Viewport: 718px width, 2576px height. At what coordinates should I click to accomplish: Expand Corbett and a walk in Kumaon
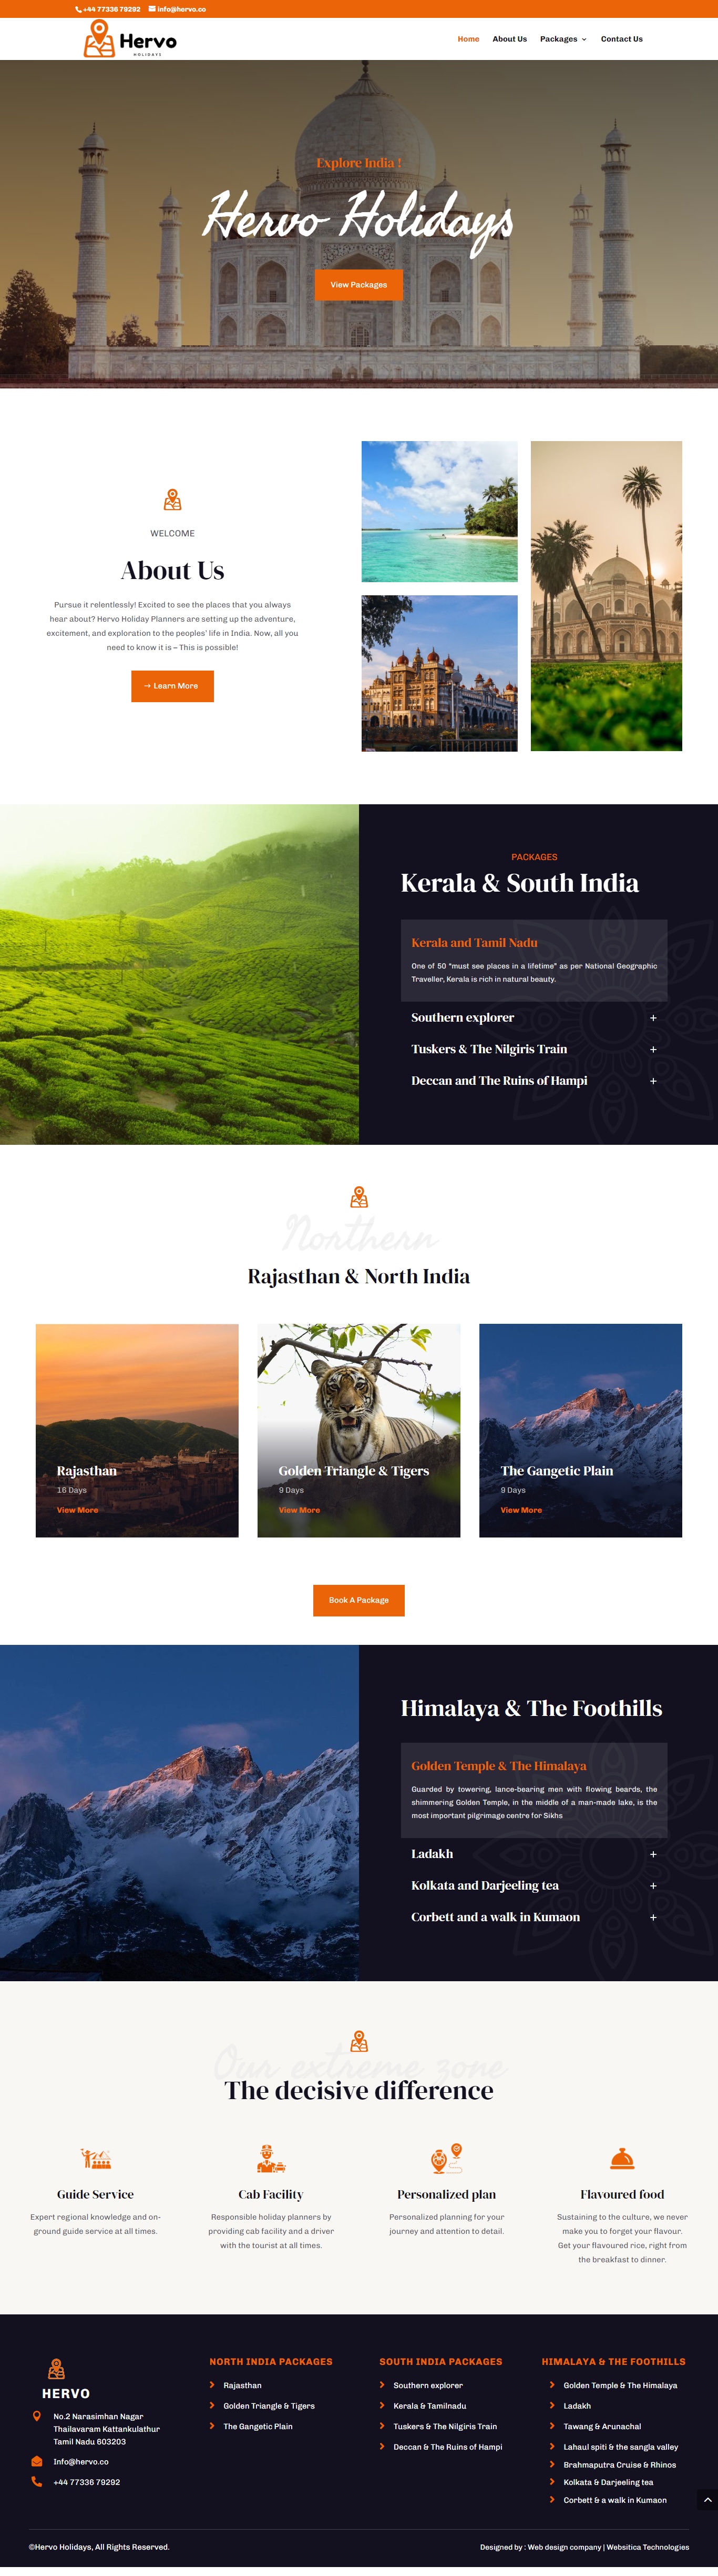point(534,1917)
